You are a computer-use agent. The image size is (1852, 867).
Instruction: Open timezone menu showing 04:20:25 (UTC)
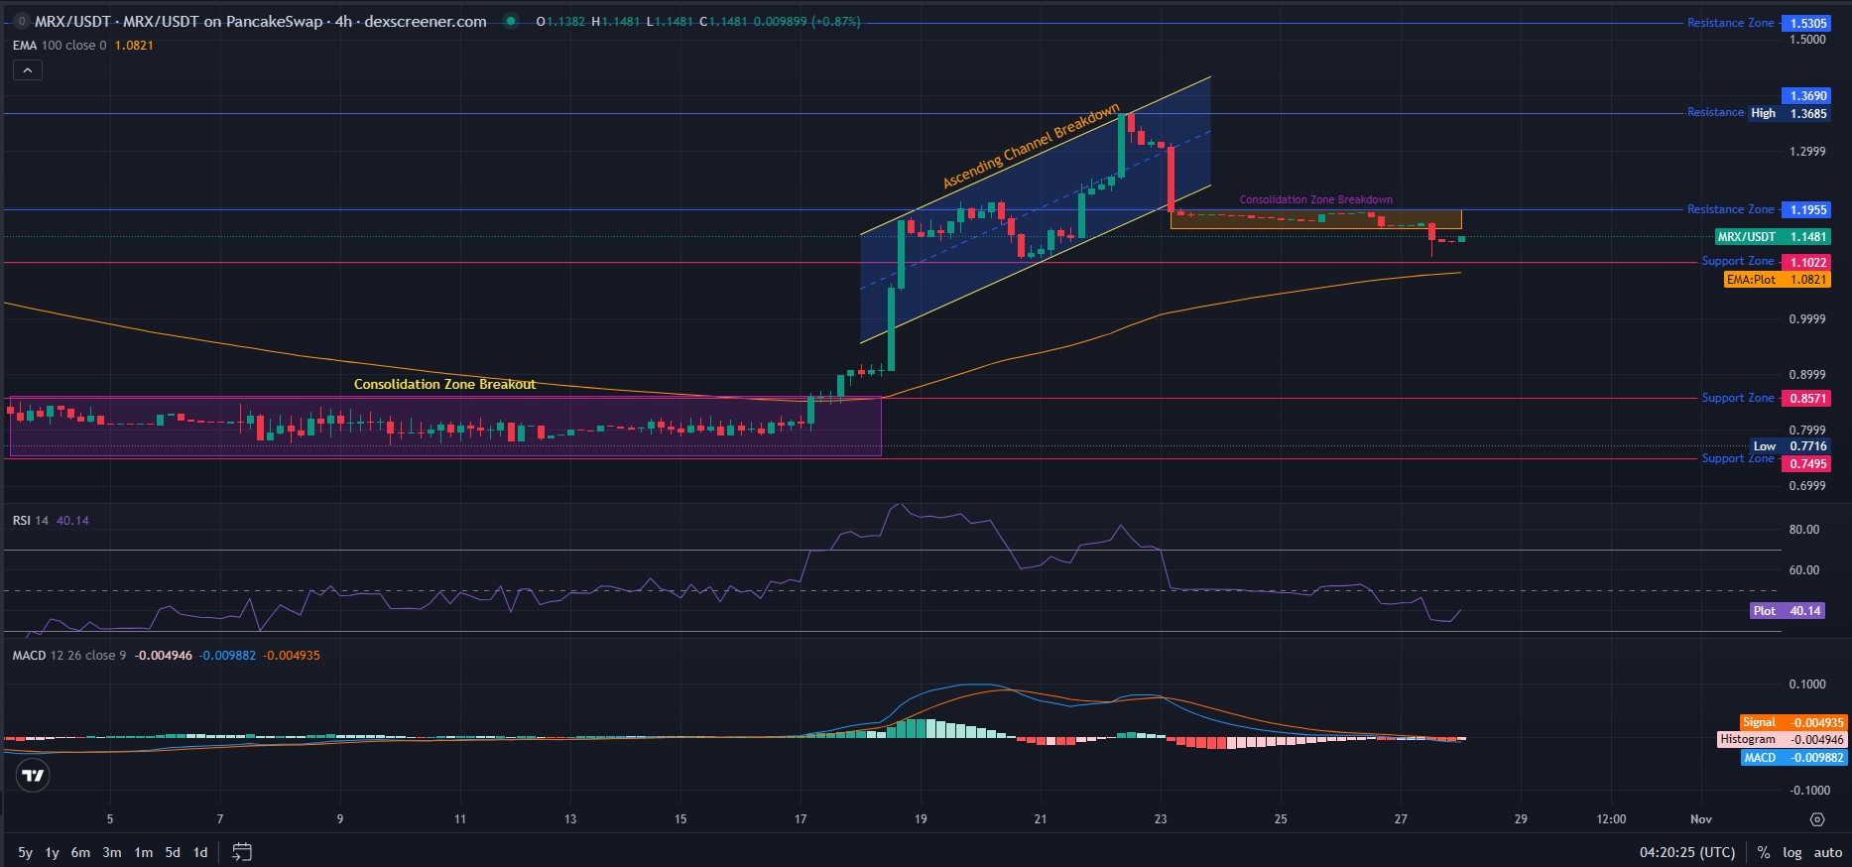[x=1687, y=852]
